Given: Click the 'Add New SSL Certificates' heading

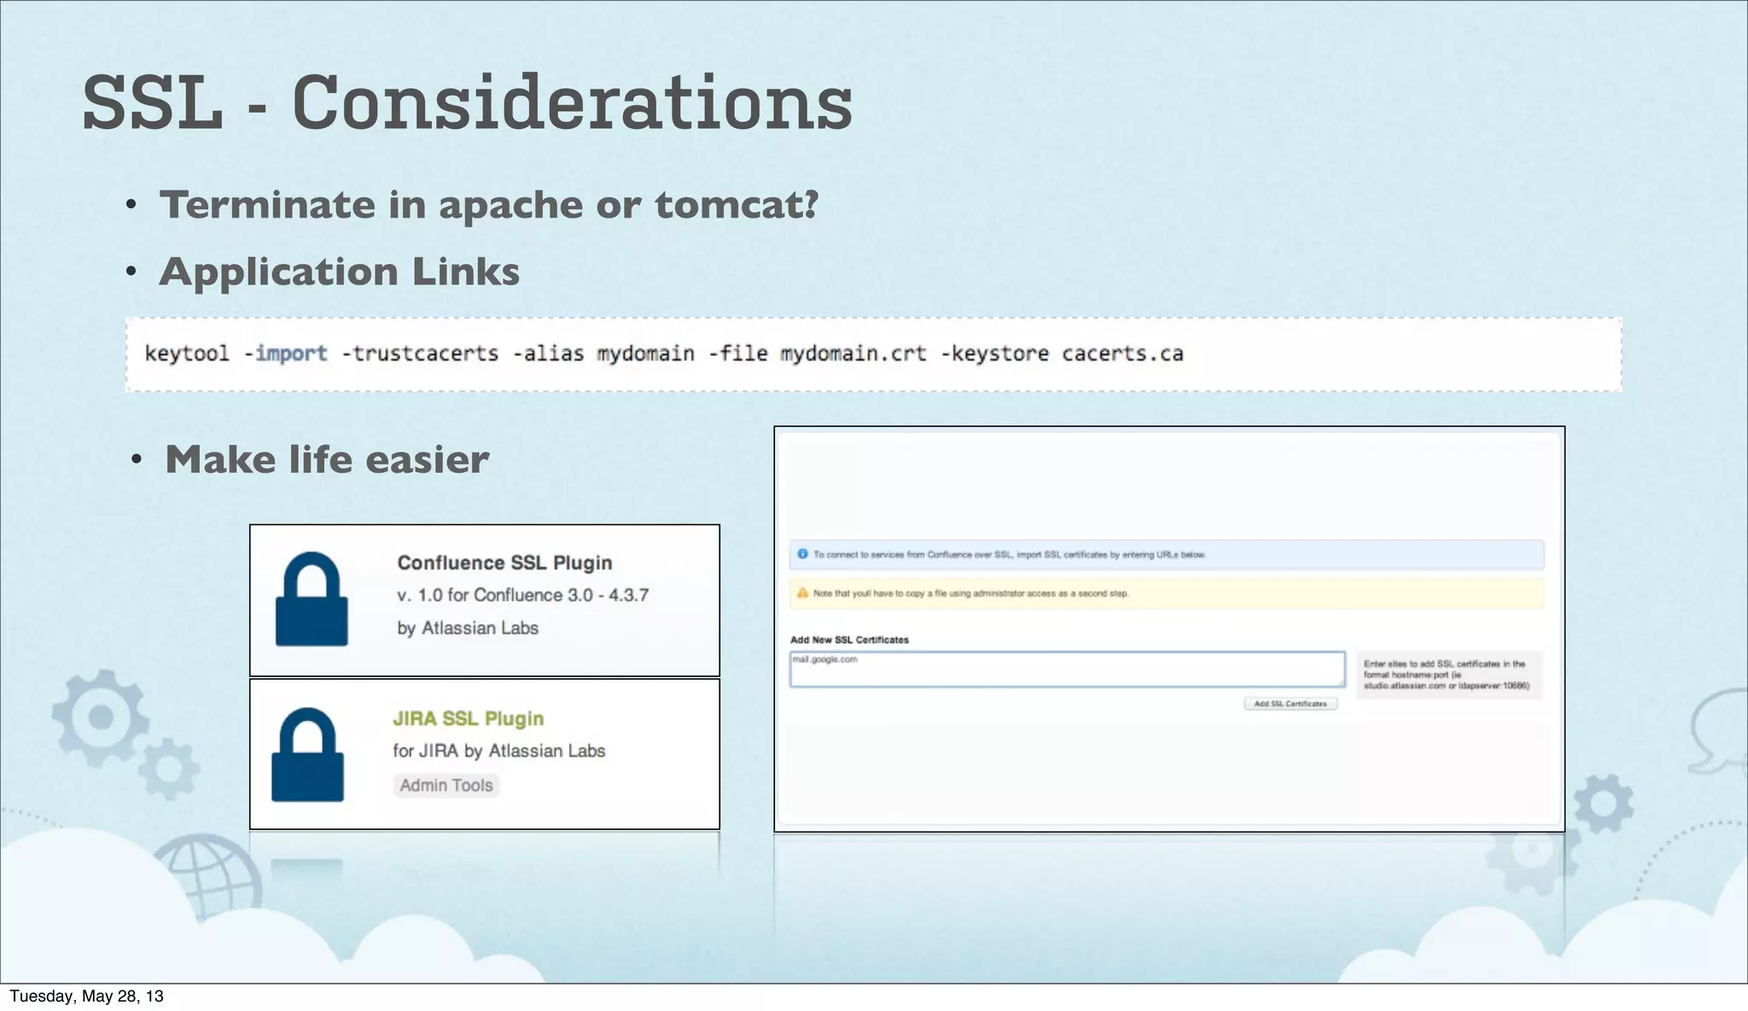Looking at the screenshot, I should (849, 640).
